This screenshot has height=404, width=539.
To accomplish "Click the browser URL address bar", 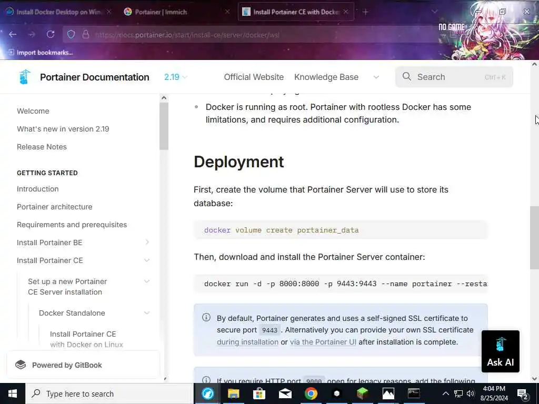I will tap(250, 35).
